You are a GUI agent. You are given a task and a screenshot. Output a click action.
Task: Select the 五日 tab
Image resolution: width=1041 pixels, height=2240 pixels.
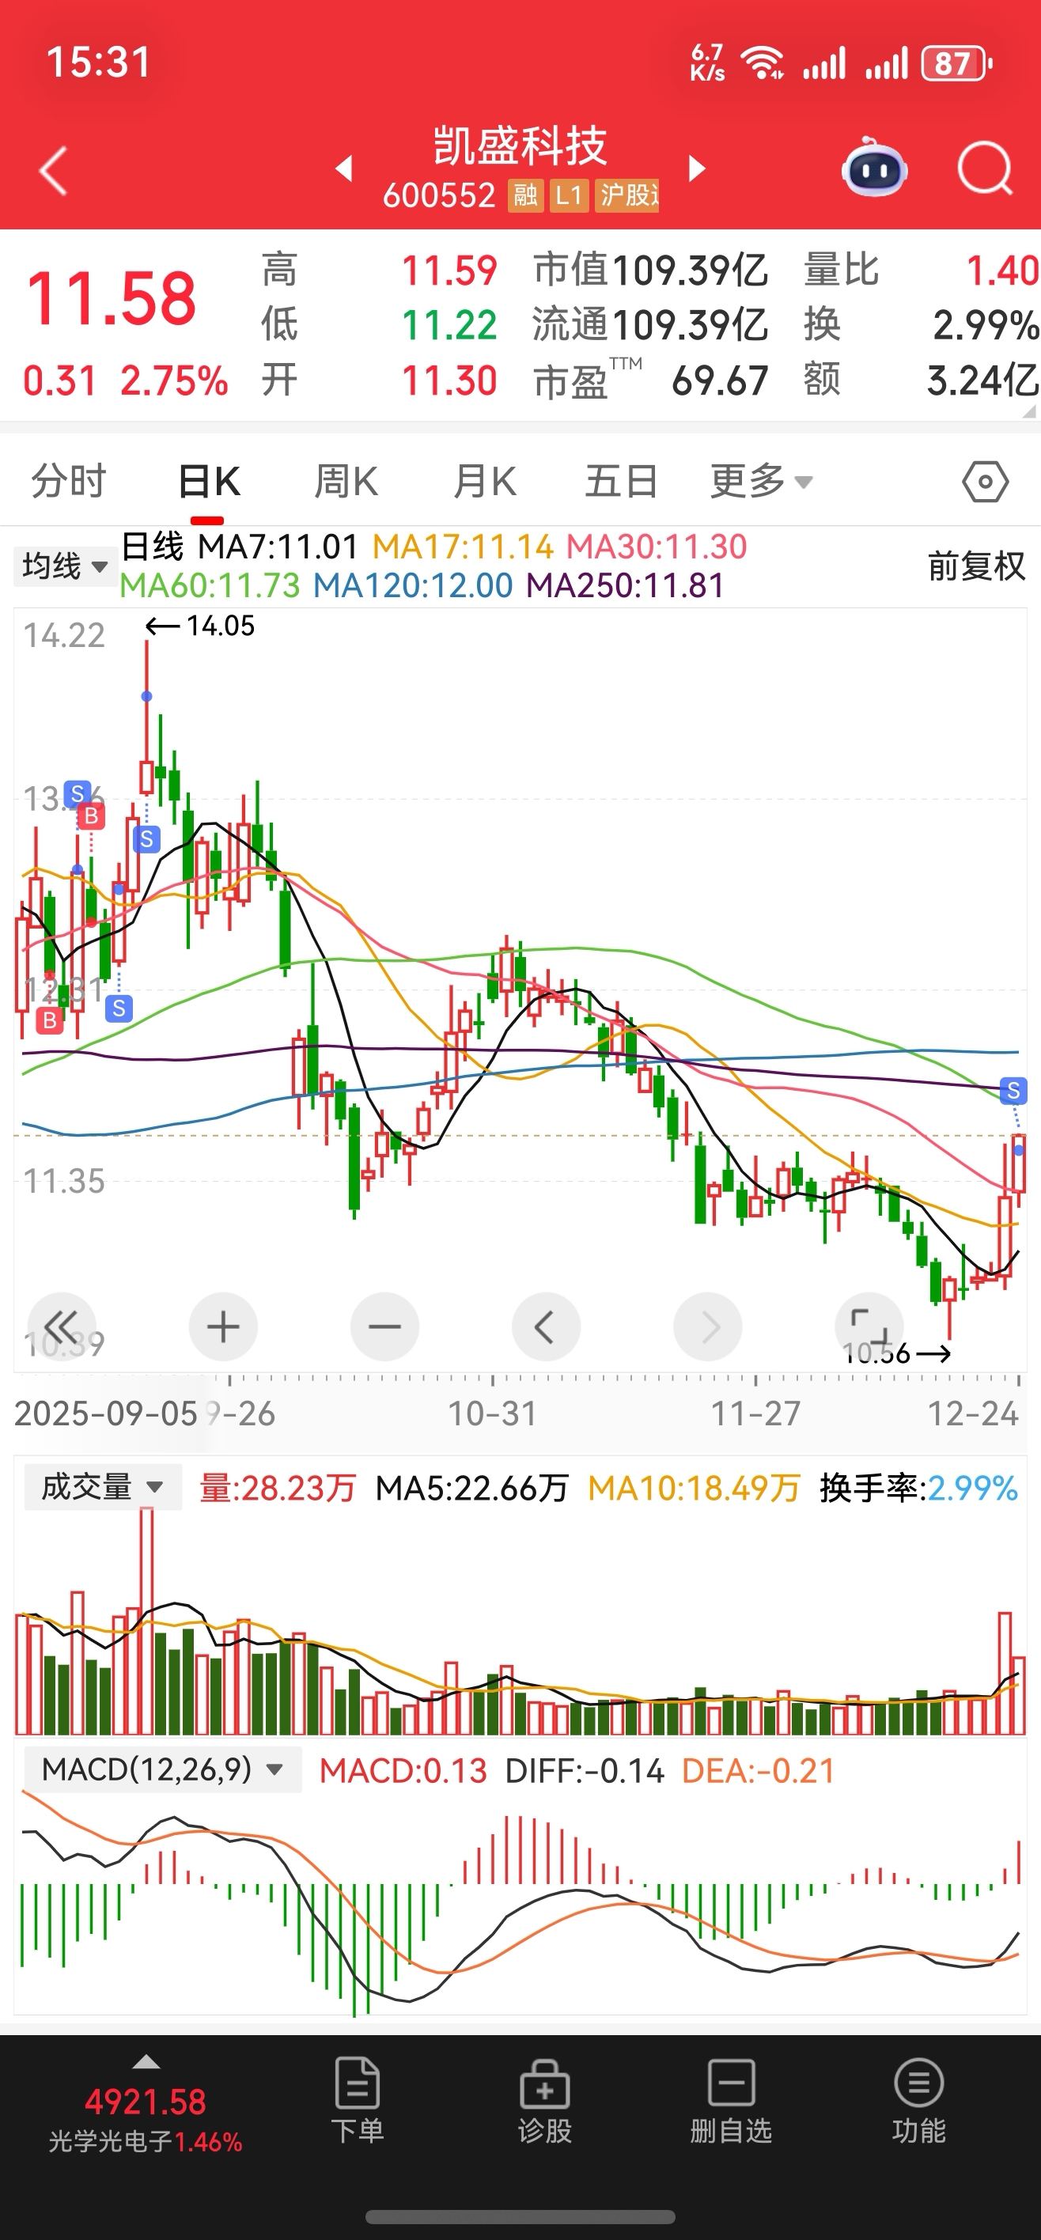(x=621, y=481)
